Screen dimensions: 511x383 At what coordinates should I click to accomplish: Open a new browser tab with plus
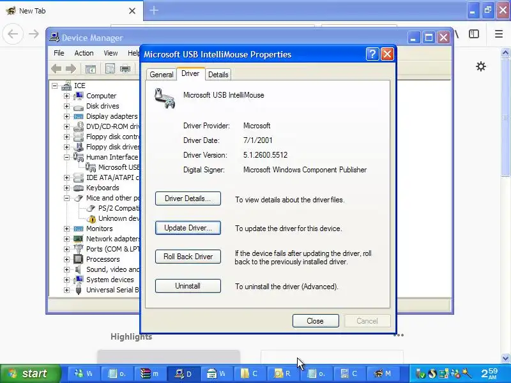click(154, 10)
